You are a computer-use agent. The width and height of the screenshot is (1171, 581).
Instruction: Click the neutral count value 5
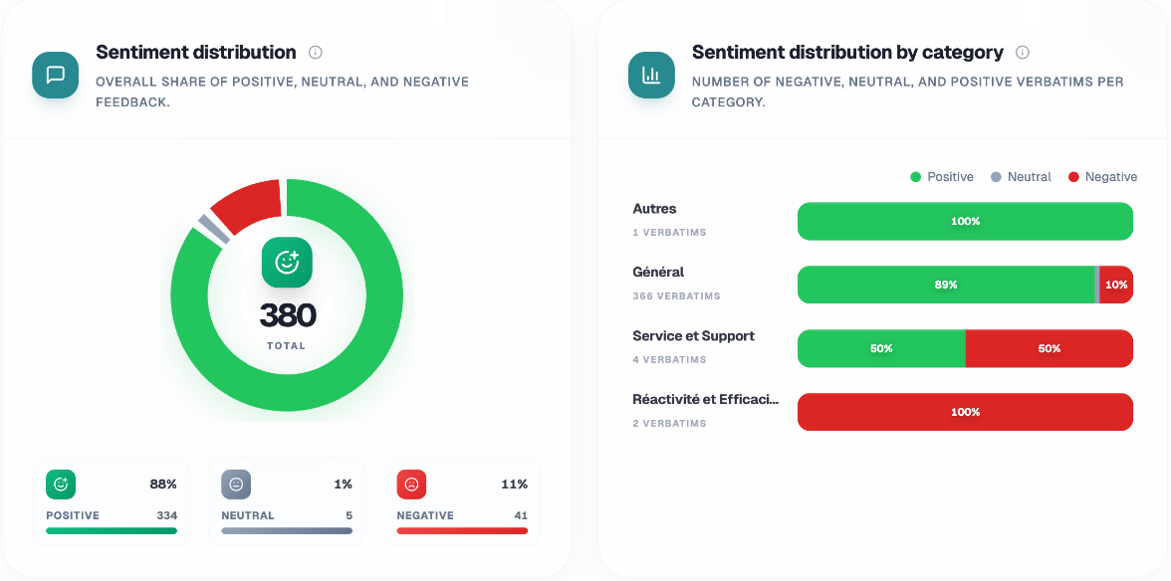350,515
